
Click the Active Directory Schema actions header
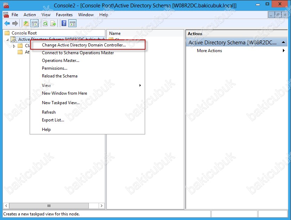click(237, 42)
